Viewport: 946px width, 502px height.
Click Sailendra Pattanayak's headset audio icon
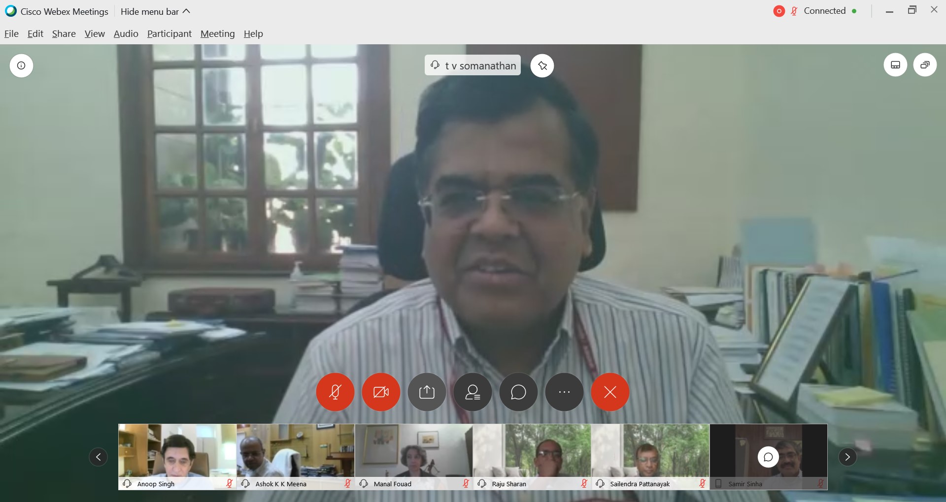point(600,484)
